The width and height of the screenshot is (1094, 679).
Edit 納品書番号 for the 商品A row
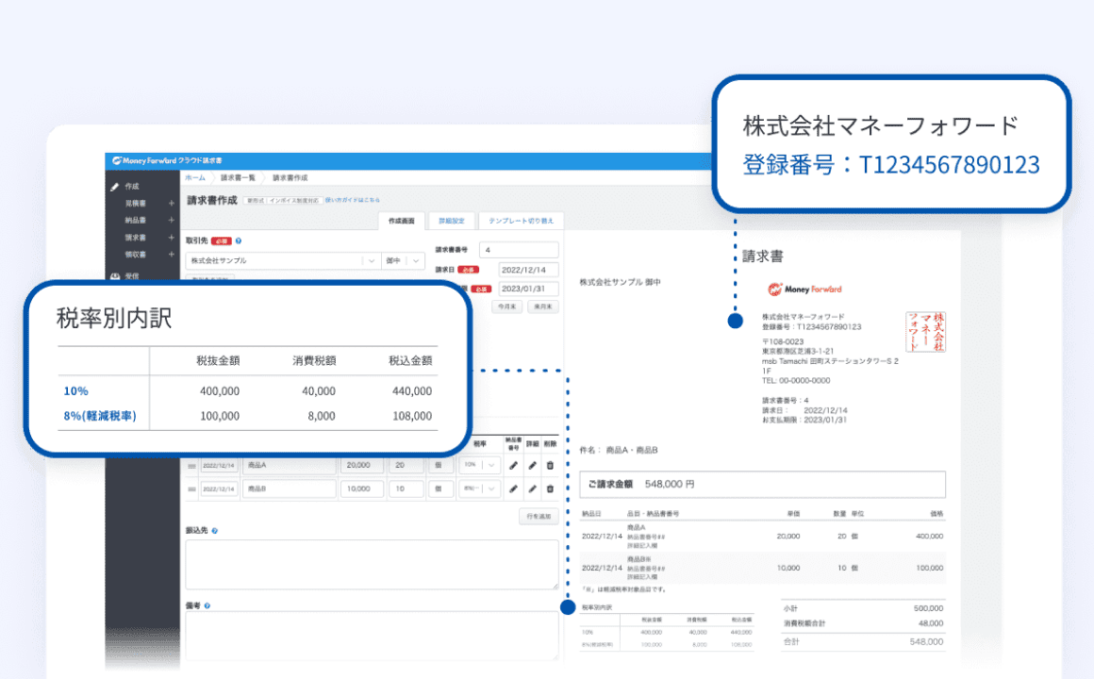click(x=513, y=466)
